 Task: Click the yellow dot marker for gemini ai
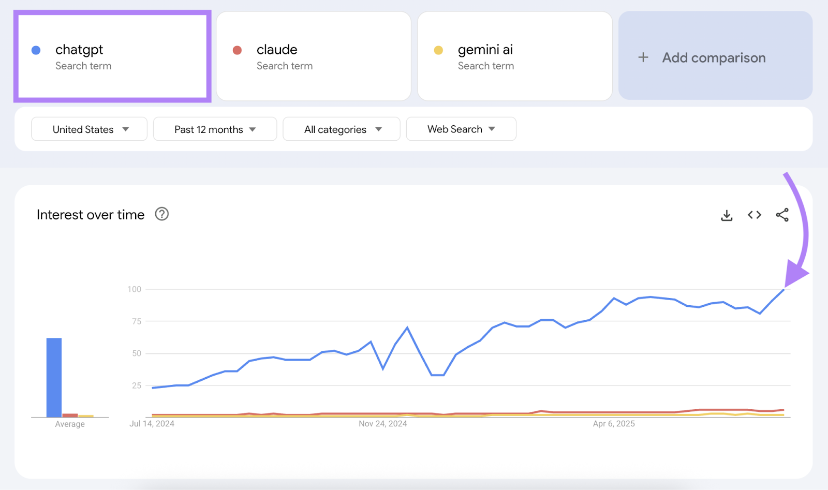pyautogui.click(x=438, y=50)
